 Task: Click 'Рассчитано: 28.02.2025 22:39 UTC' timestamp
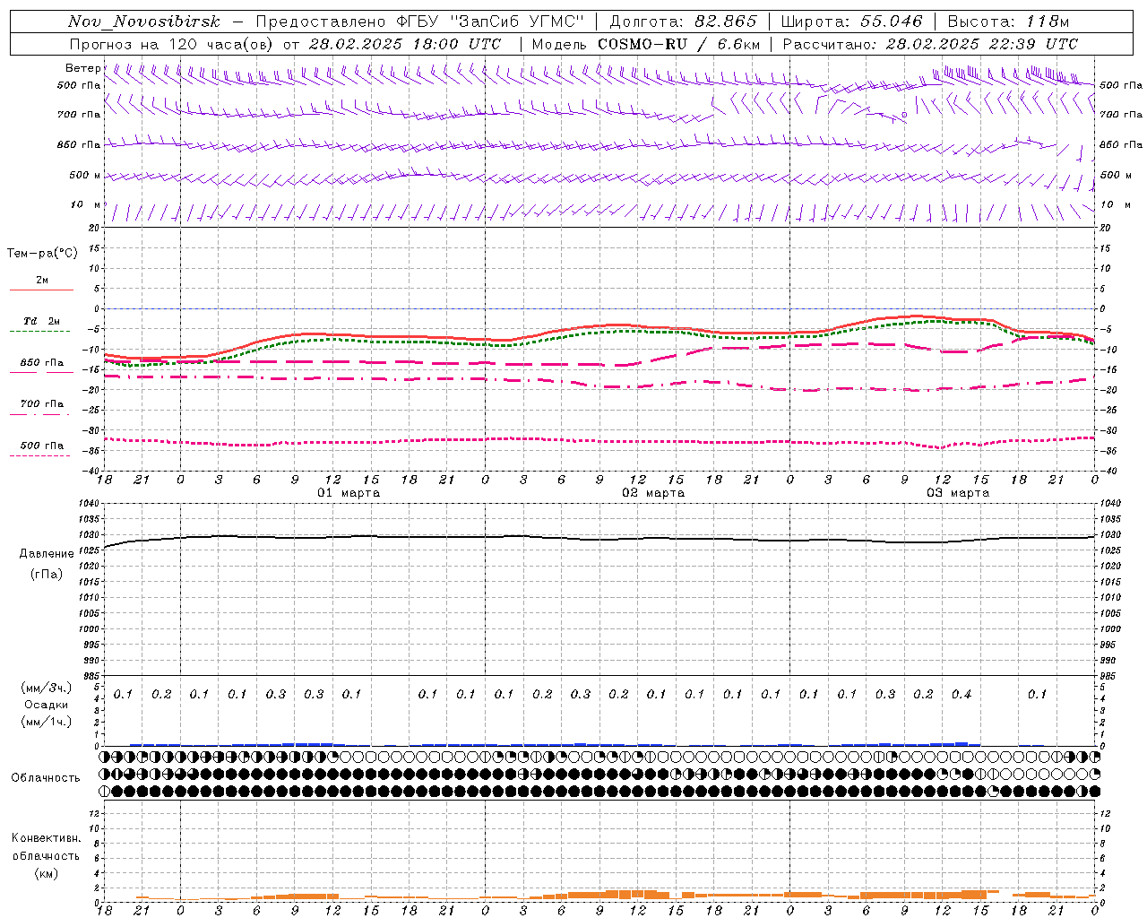[930, 44]
